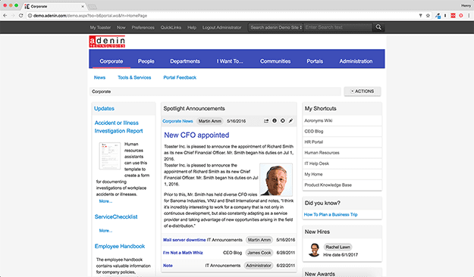Open the Employee Handbook link

120,246
